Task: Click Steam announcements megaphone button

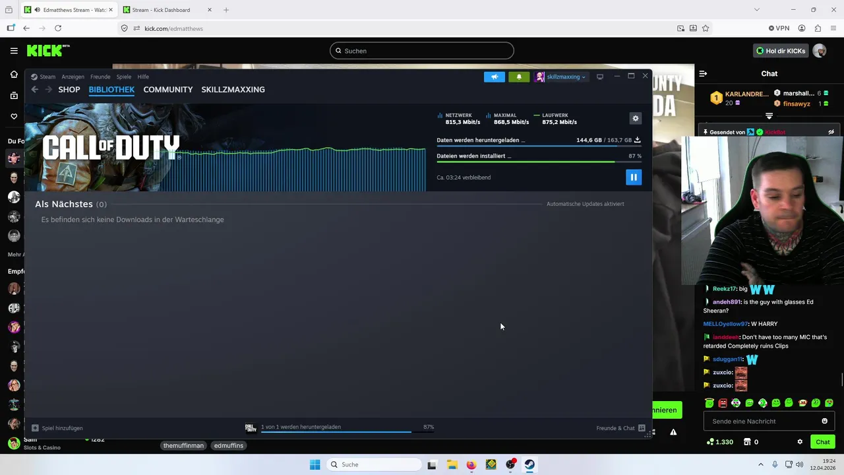Action: pos(494,77)
